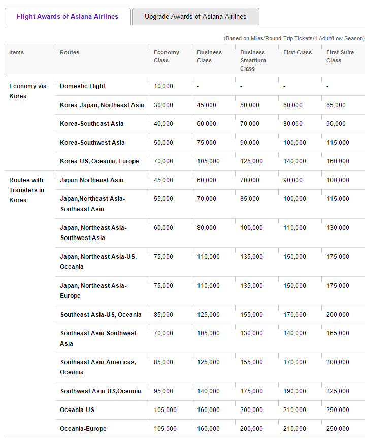Image resolution: width=365 pixels, height=444 pixels.
Task: Select Southwest Asia-US,Oceania route
Action: point(101,391)
